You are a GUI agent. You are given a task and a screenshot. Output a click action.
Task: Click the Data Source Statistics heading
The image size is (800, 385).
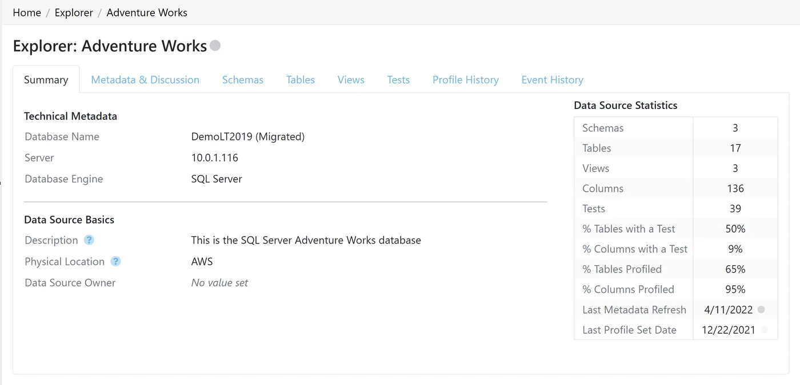(x=626, y=105)
